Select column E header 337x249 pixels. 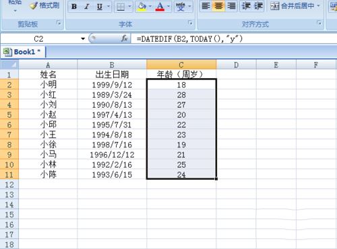pyautogui.click(x=276, y=65)
